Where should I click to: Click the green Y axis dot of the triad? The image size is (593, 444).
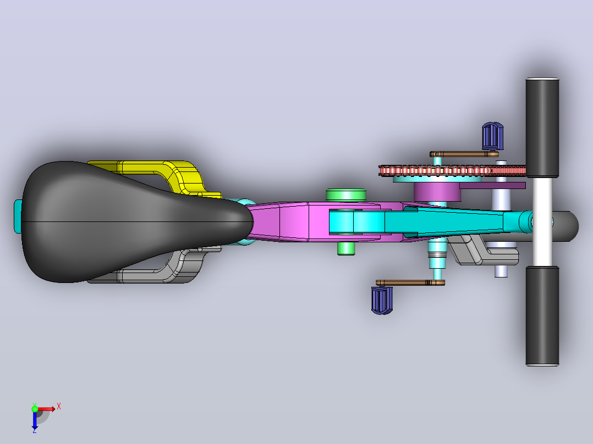click(35, 408)
